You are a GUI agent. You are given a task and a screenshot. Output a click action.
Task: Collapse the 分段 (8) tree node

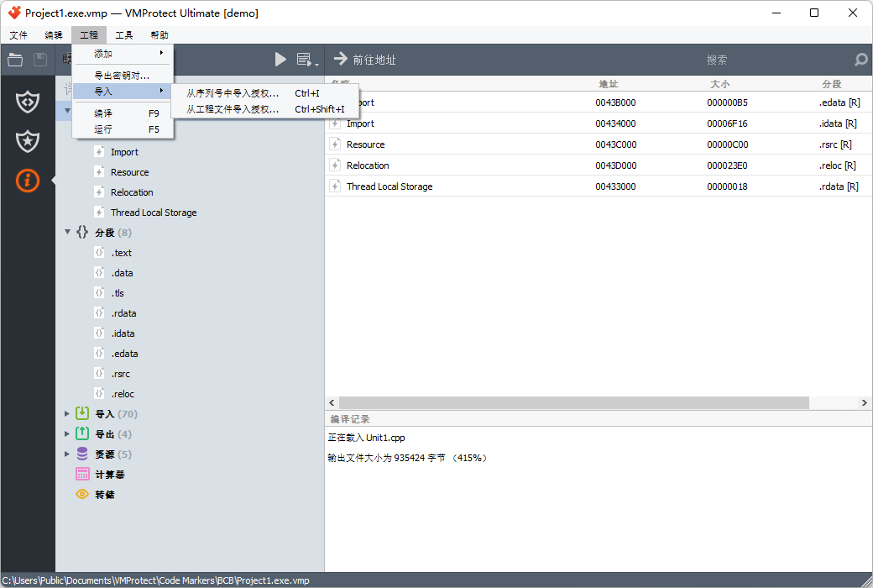(x=67, y=232)
